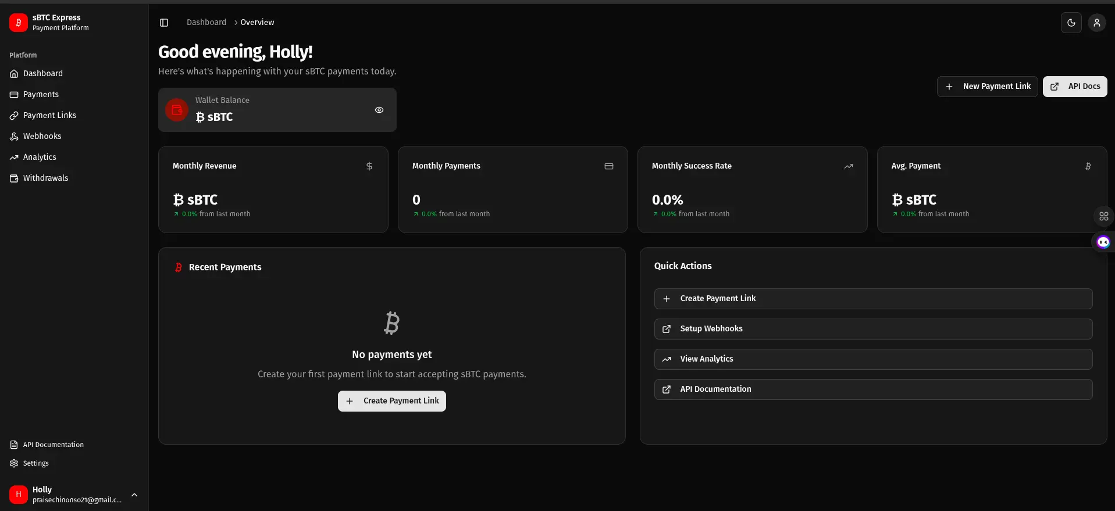1115x511 pixels.
Task: Click the Avg. Payment sBTC value
Action: (914, 200)
